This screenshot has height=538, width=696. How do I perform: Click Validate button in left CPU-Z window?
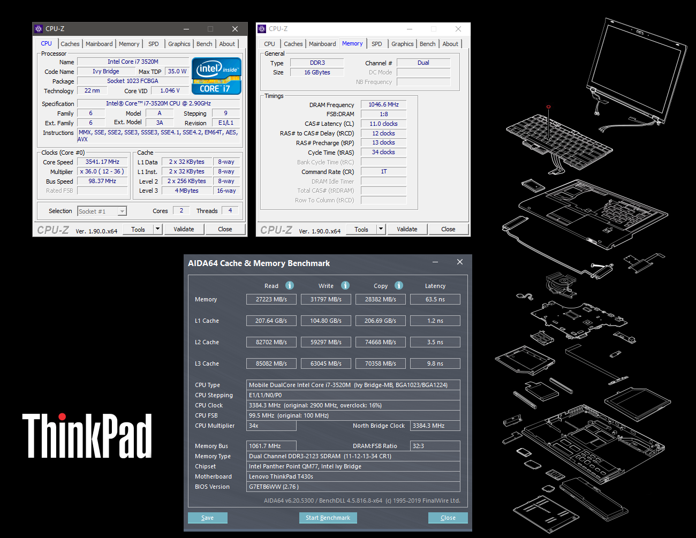[x=184, y=229]
